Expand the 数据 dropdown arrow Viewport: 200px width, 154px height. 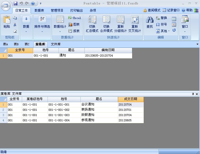point(26,32)
